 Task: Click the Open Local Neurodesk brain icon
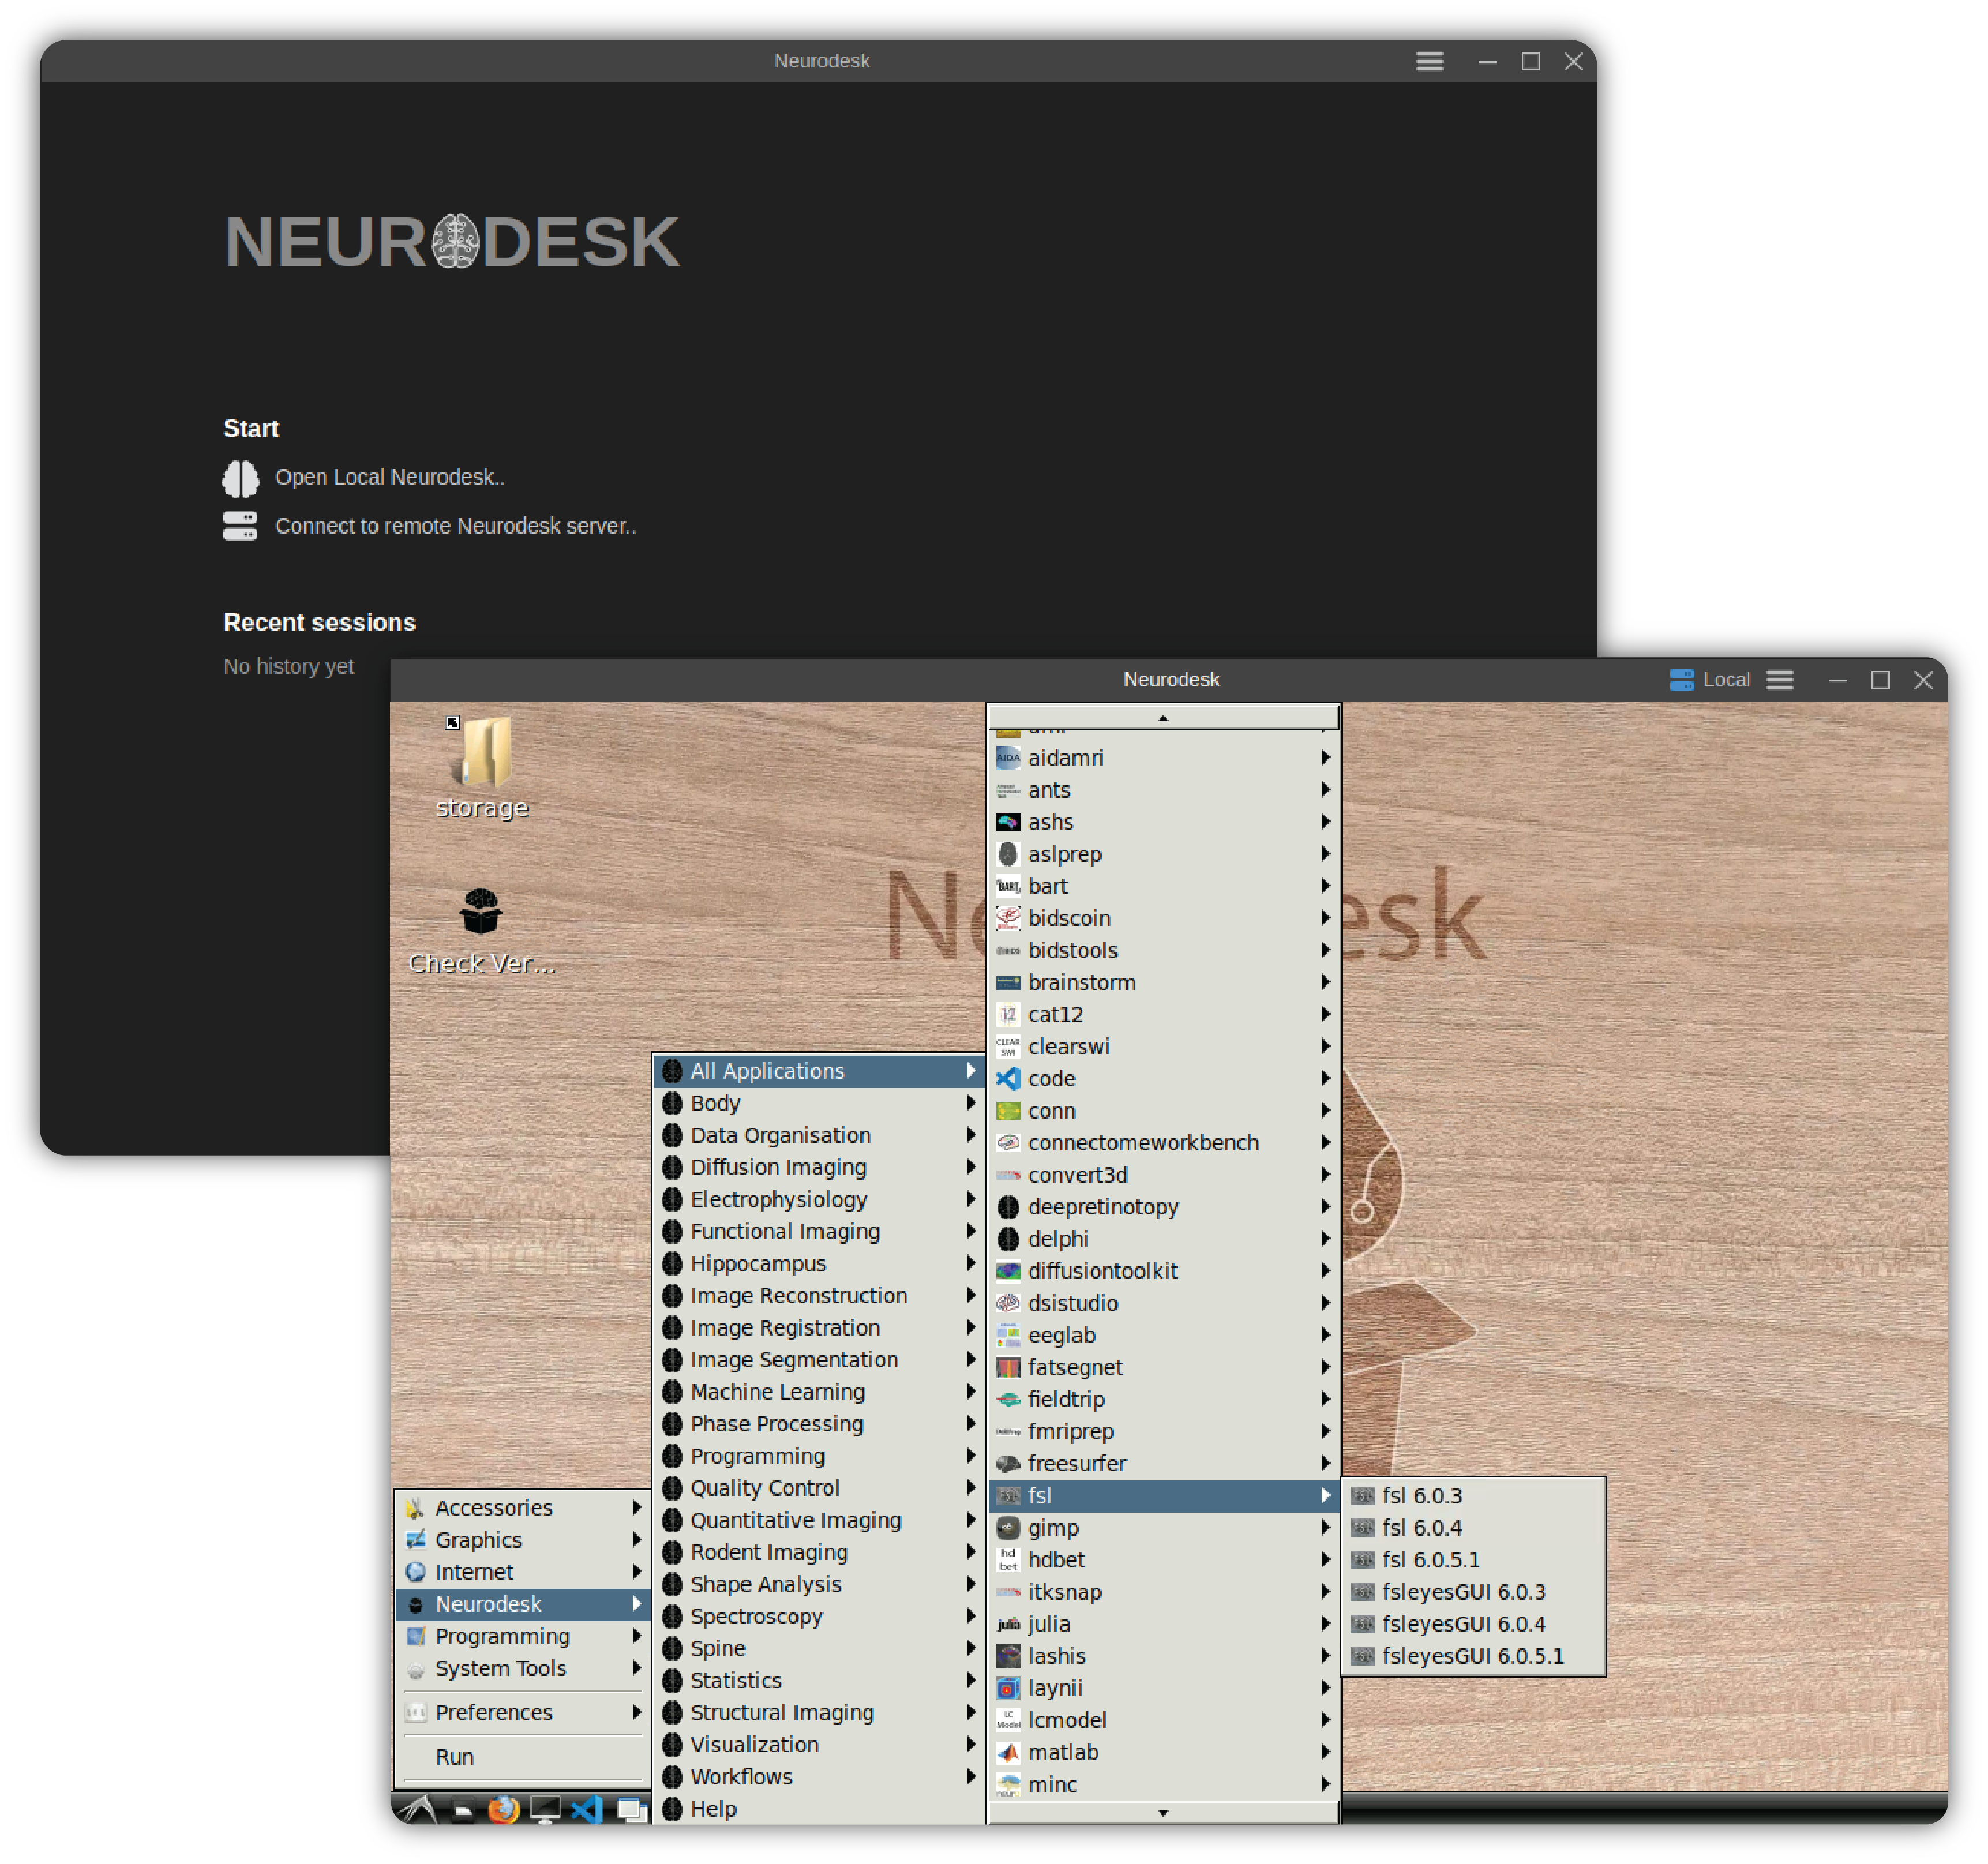point(240,478)
